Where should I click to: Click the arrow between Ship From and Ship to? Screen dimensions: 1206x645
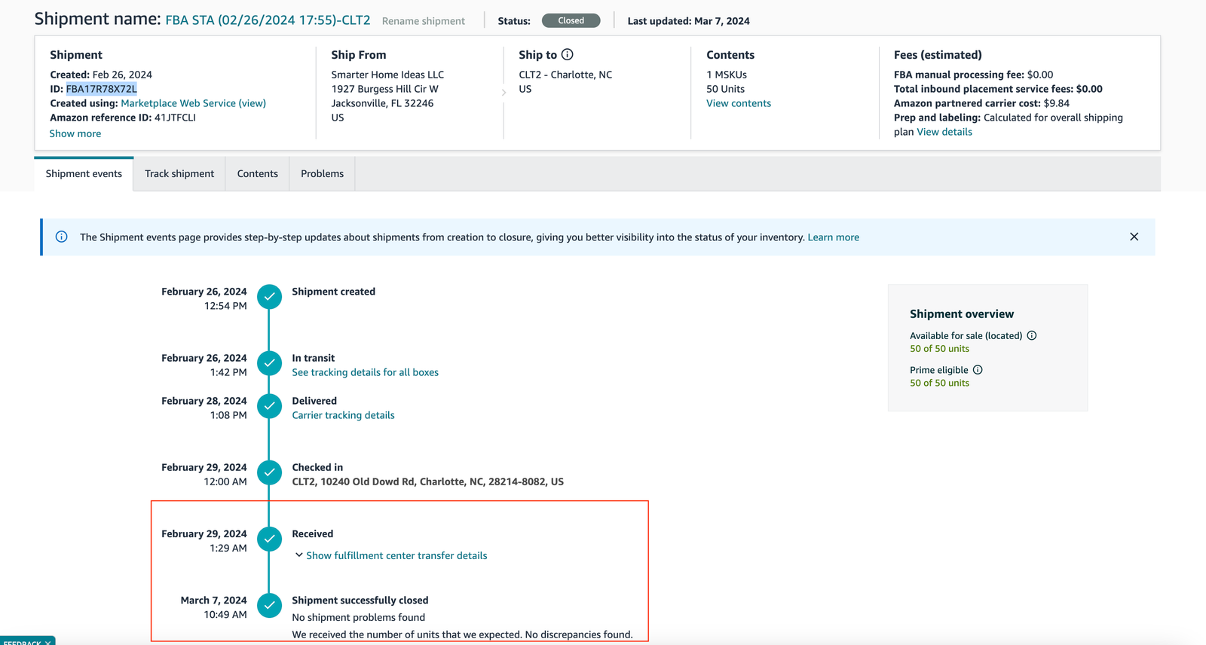coord(504,93)
